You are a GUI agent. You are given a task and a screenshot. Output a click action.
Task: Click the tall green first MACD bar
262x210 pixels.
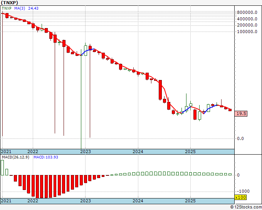[2, 168]
